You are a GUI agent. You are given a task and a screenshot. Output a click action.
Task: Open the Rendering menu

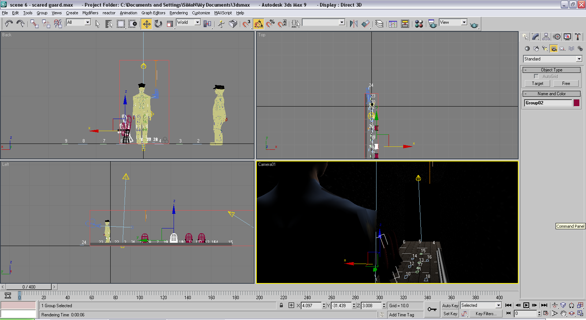pos(178,13)
